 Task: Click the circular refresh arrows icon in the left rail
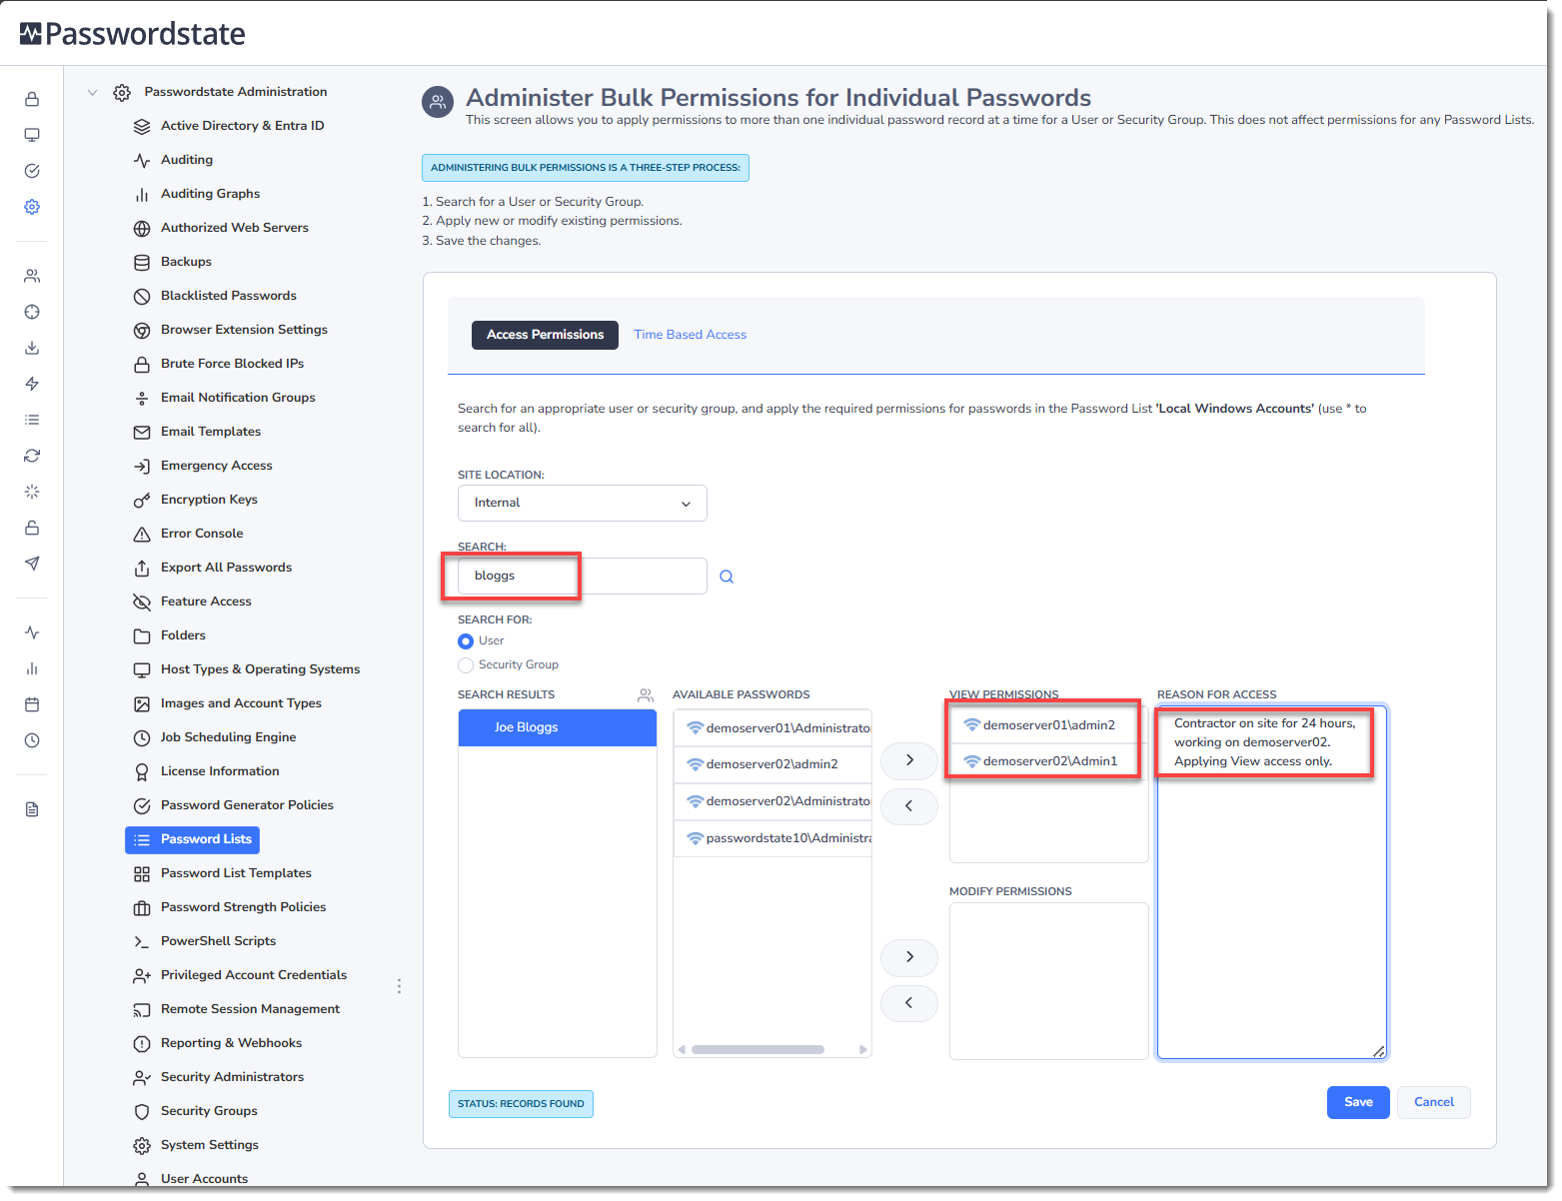click(32, 456)
